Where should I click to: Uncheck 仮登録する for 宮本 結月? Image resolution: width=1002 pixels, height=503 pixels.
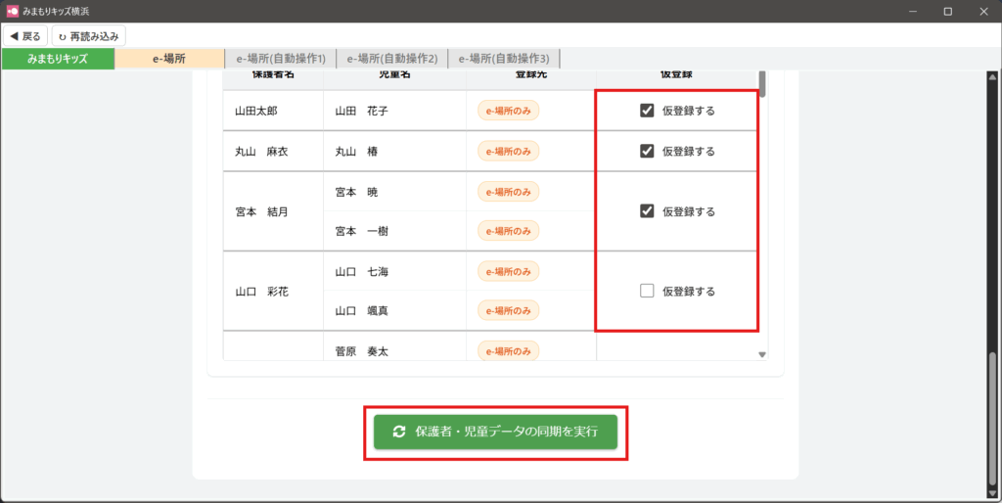[x=646, y=210]
